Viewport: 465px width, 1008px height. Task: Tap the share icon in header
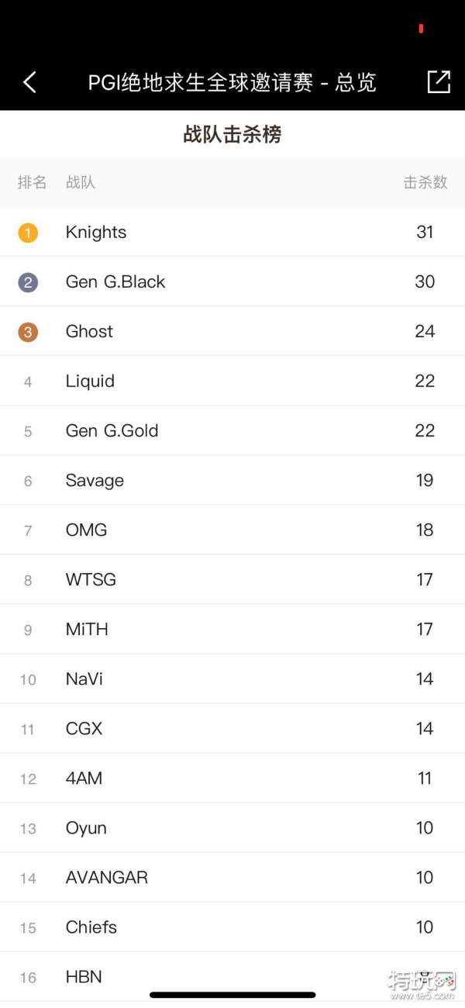pyautogui.click(x=439, y=82)
